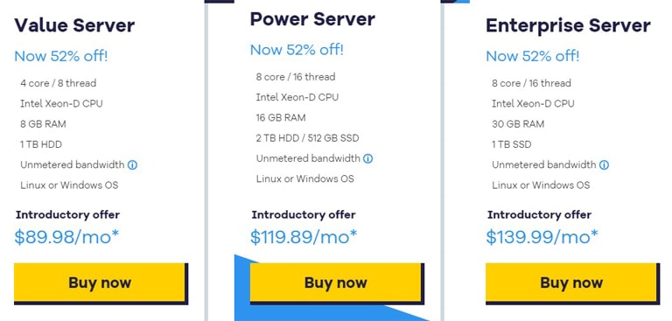Viewport: 672px width, 321px height.
Task: Select the Power Server title
Action: tap(312, 19)
